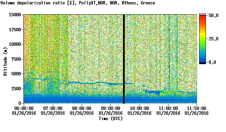
Task: Click the vertical black data gap bar
Action: tap(124, 59)
